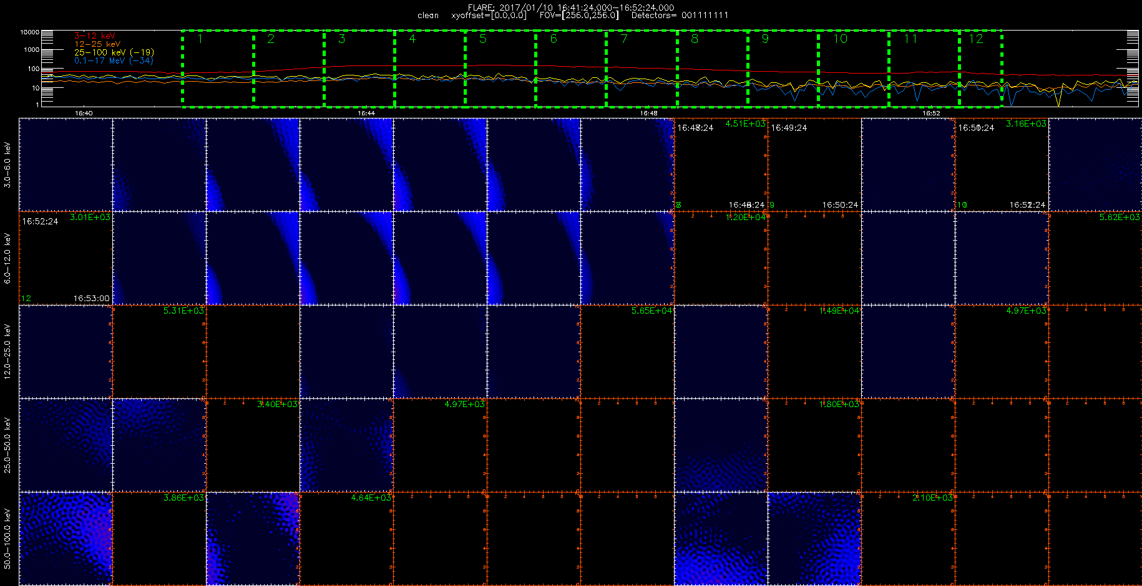1142x586 pixels.
Task: Select interval 6 box in the lightcurve
Action: tap(571, 69)
